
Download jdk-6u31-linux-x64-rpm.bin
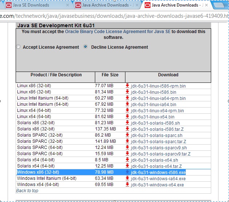tap(157, 111)
